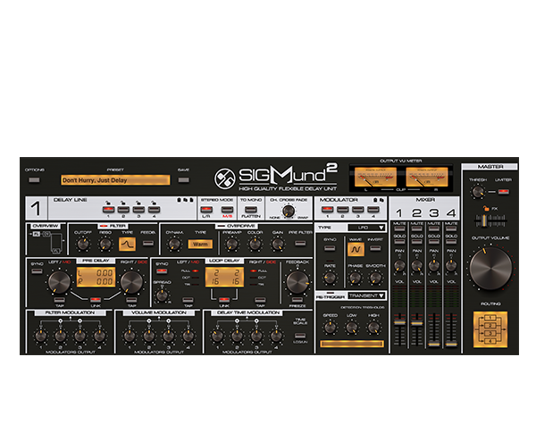Viewport: 536px width, 440px height.
Task: Select modulator 2 button
Action: [x=342, y=210]
